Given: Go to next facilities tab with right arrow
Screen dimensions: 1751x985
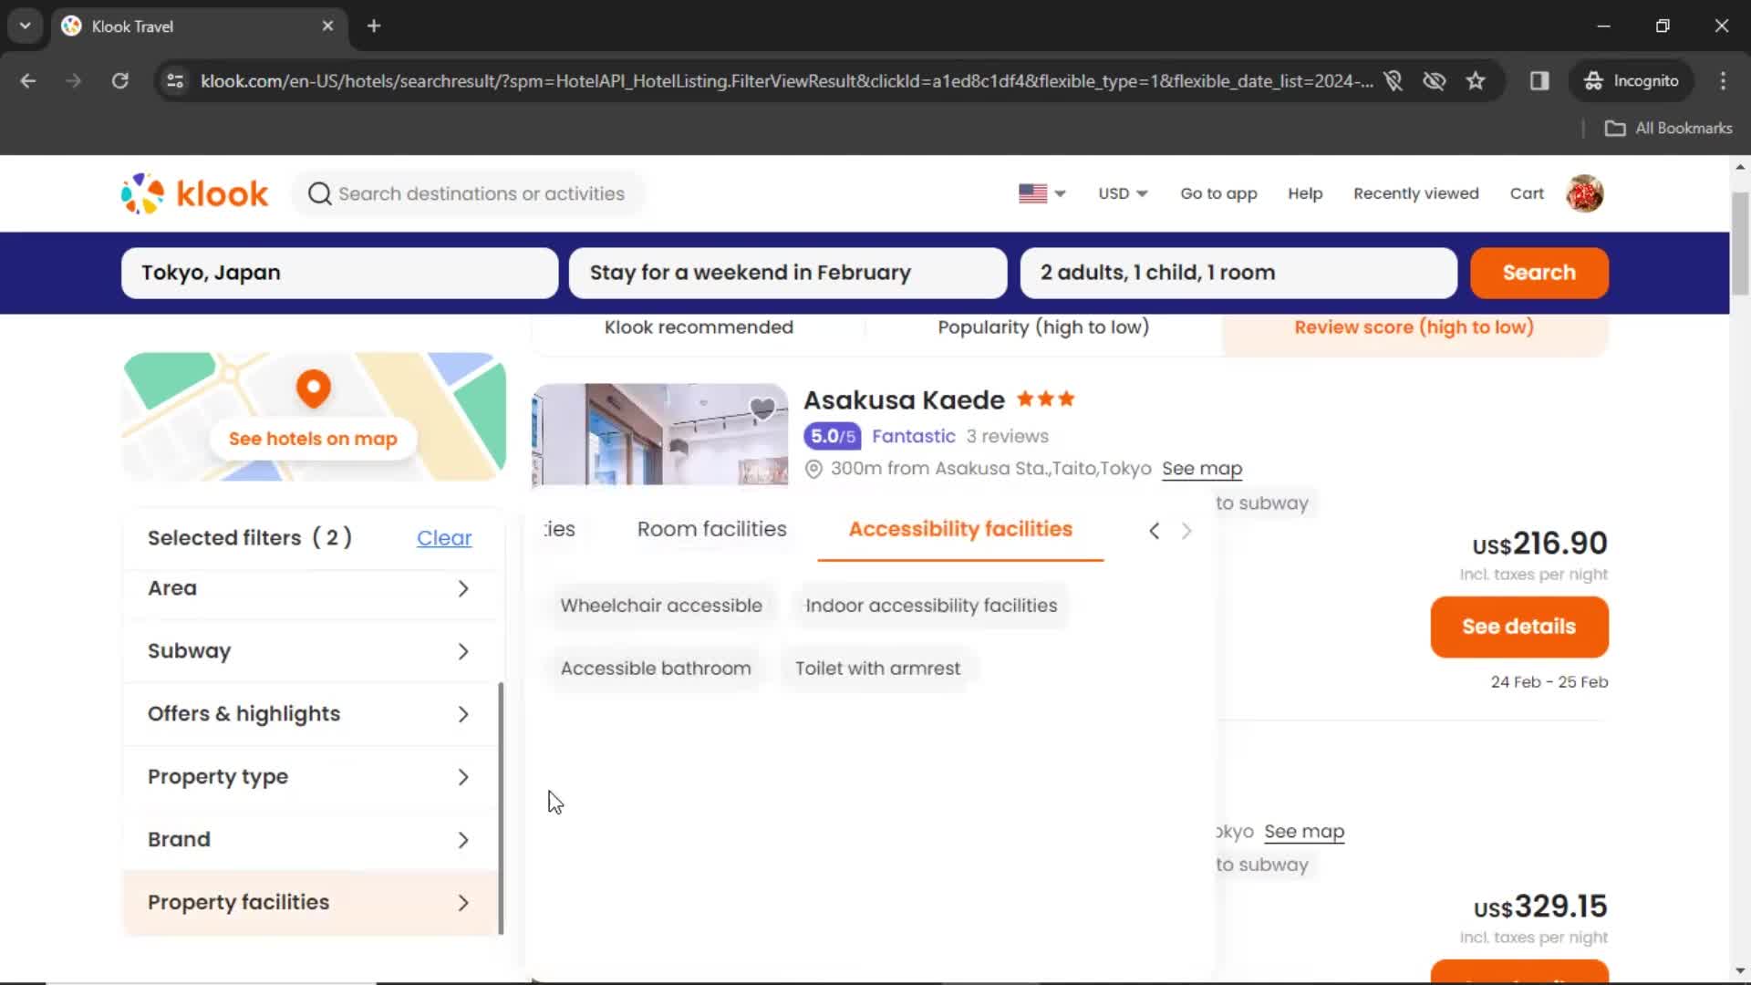Looking at the screenshot, I should (x=1186, y=531).
